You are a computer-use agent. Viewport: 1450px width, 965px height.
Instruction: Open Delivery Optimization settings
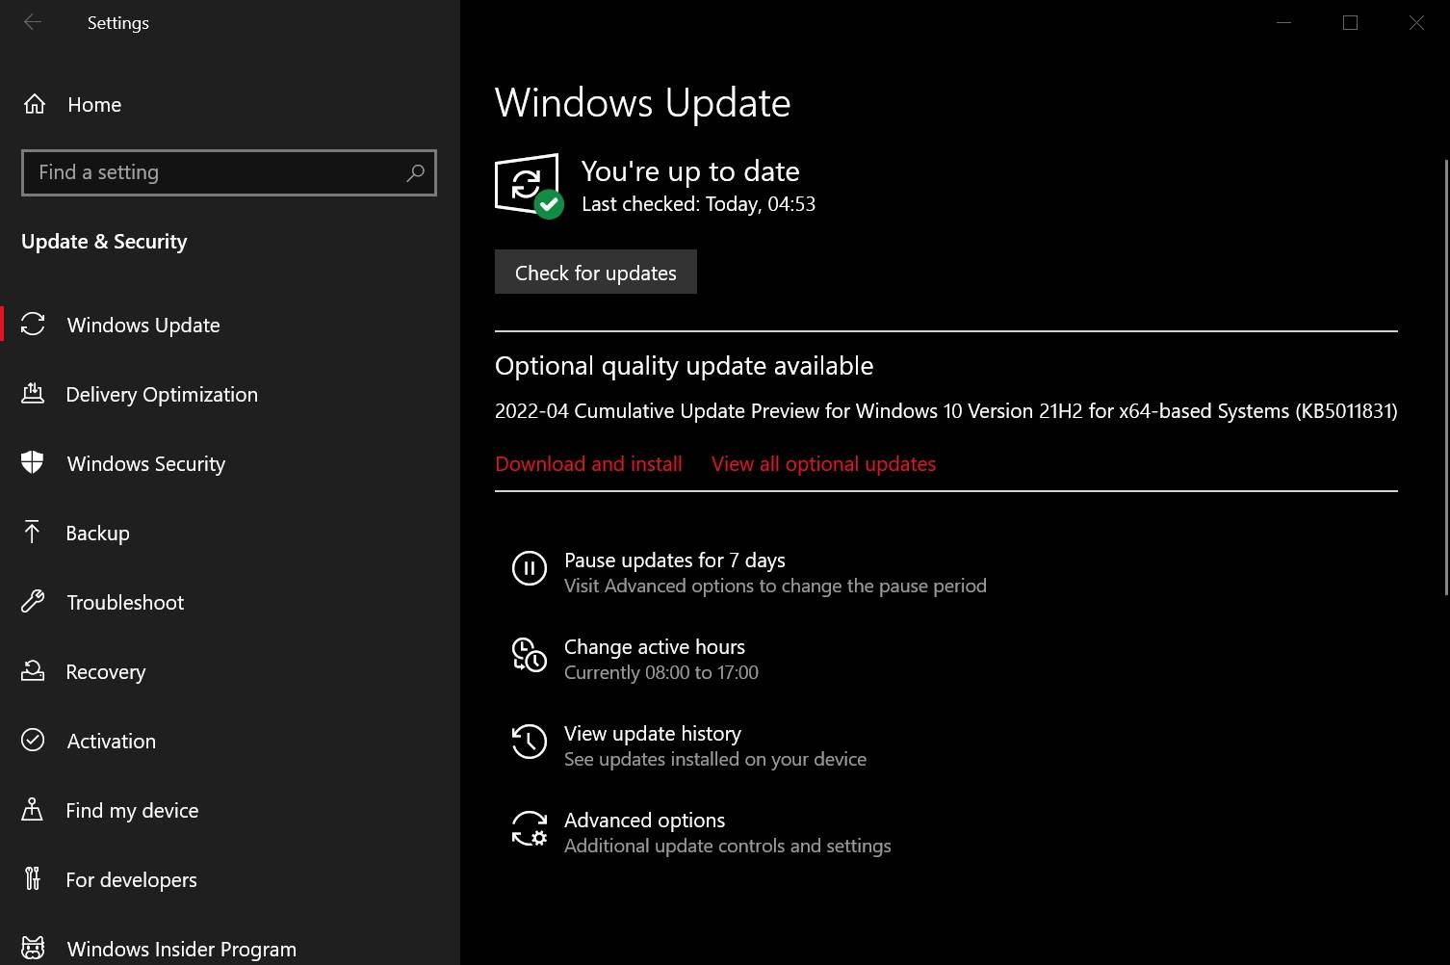[162, 394]
